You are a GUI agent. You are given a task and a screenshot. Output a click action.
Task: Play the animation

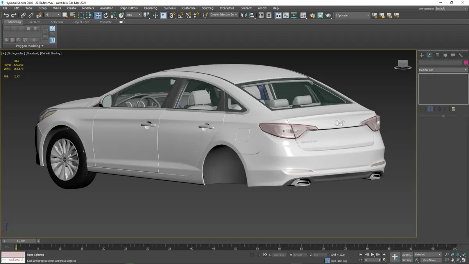pyautogui.click(x=372, y=255)
